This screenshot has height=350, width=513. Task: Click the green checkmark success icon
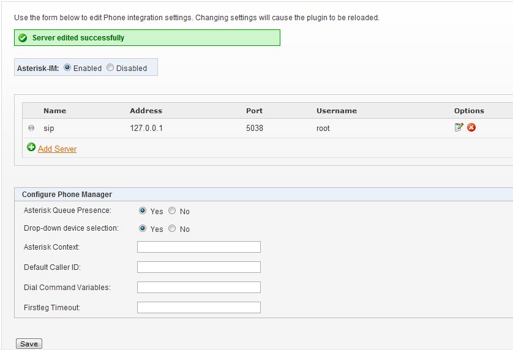(x=23, y=38)
